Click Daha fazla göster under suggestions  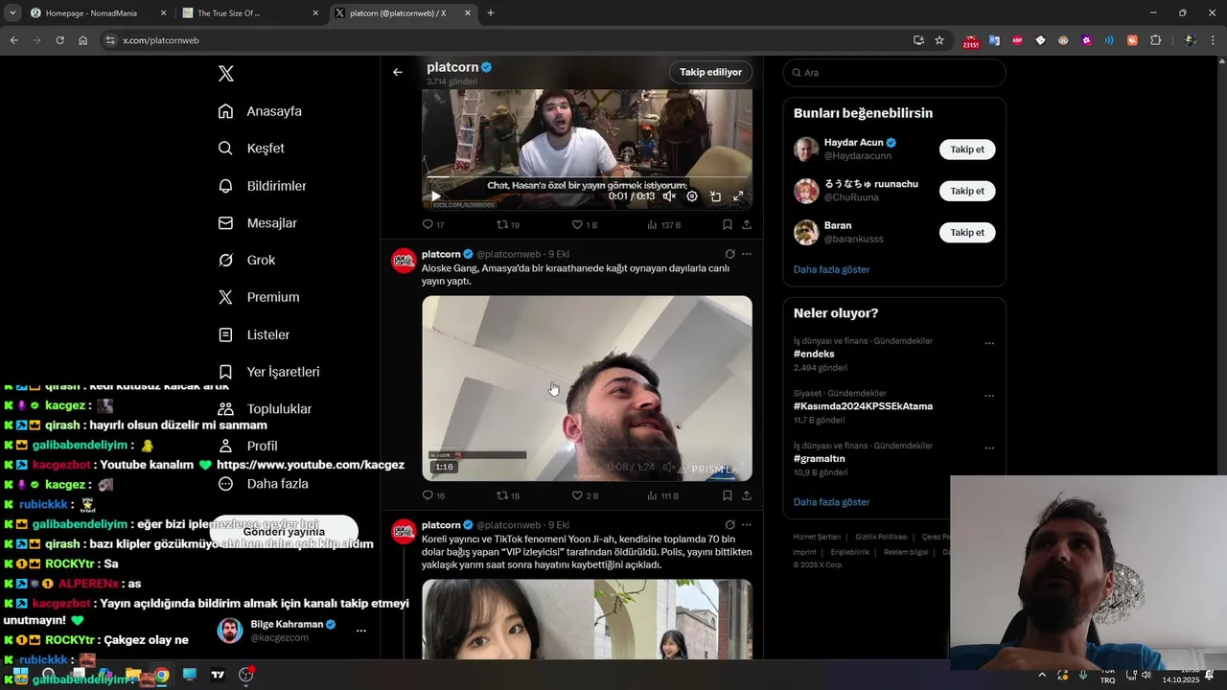click(831, 269)
